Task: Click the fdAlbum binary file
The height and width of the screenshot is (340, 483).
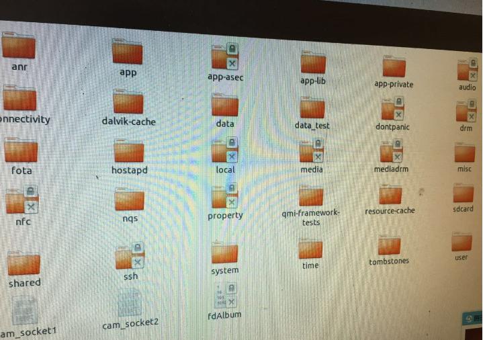Action: coord(224,295)
